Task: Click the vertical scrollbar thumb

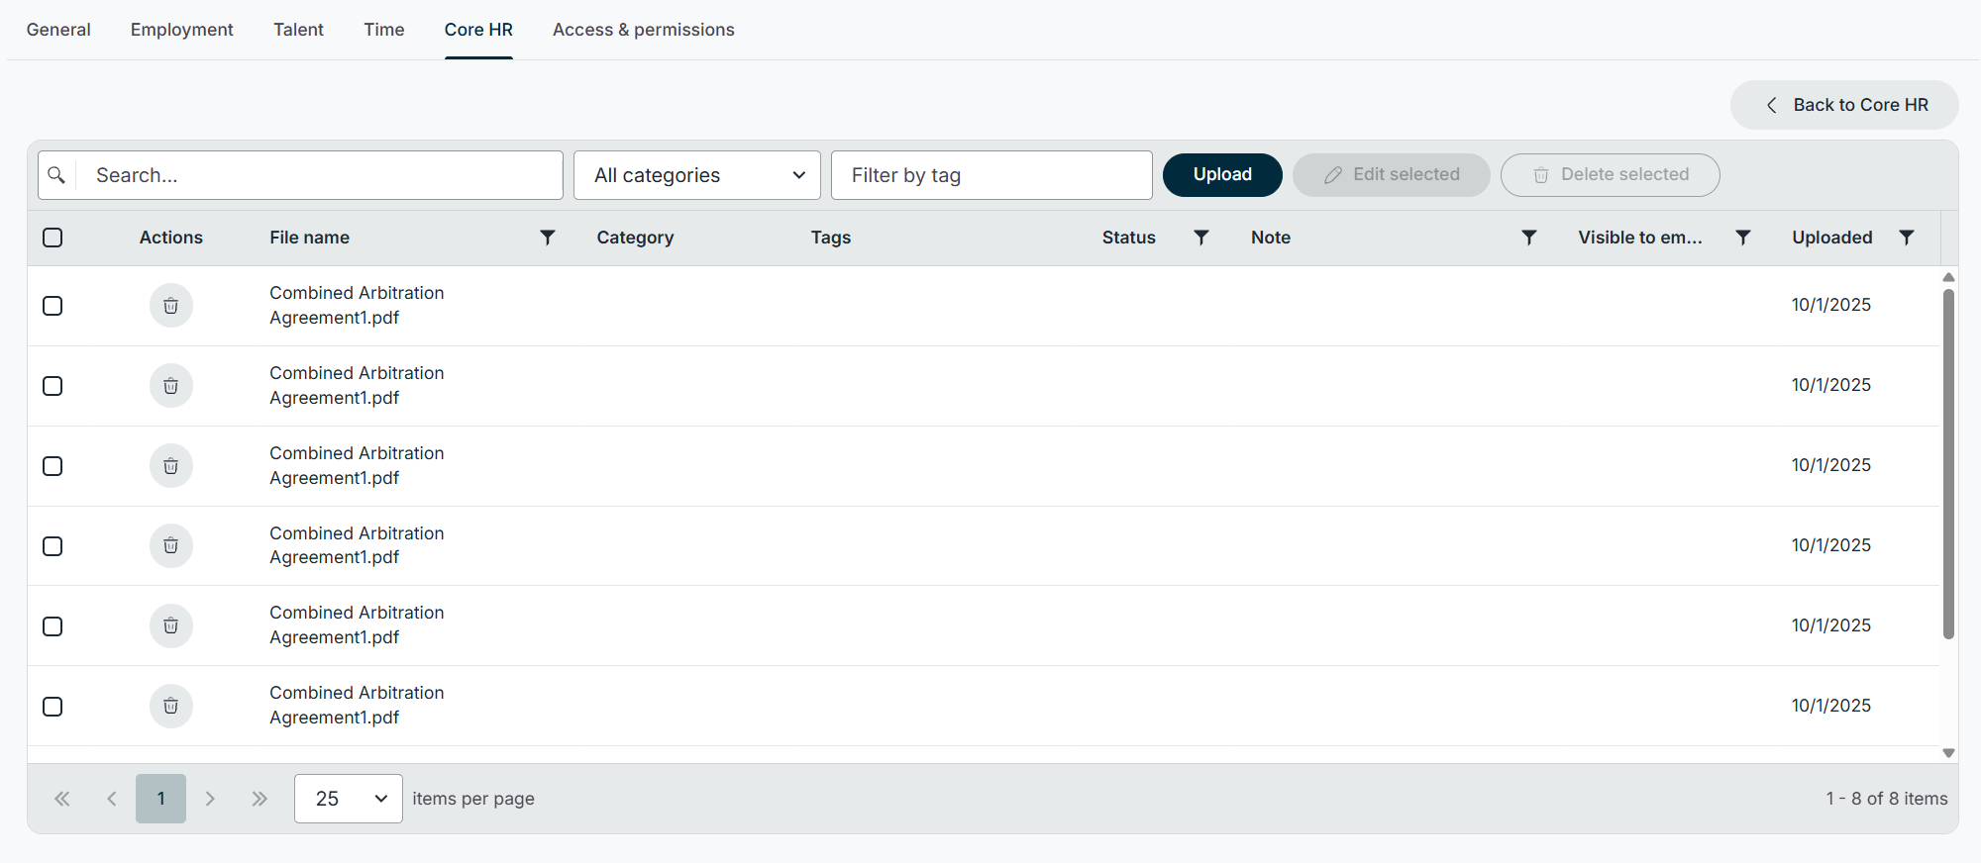Action: [1948, 464]
